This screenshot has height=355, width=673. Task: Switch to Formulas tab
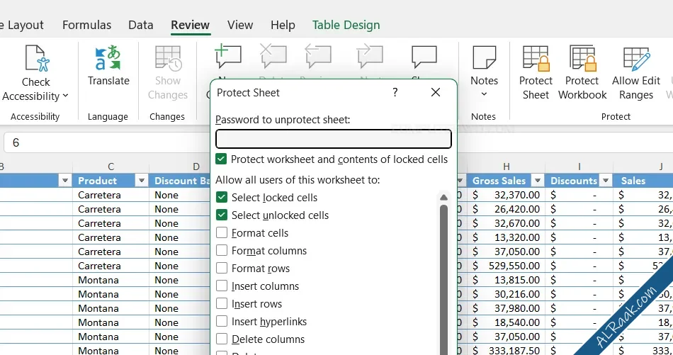86,25
